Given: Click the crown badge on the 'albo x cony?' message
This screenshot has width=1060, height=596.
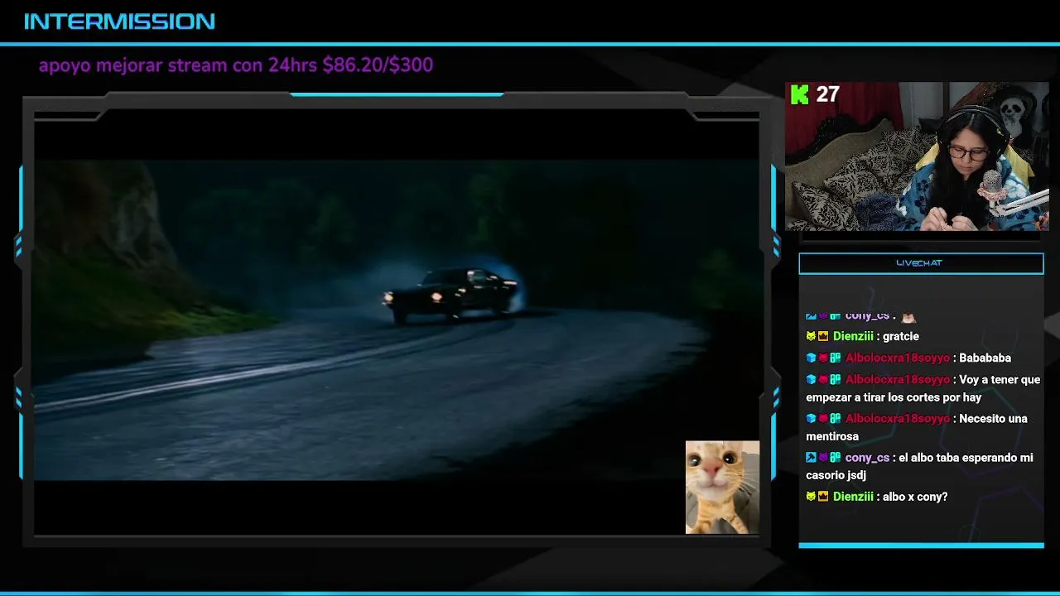Looking at the screenshot, I should tap(823, 496).
